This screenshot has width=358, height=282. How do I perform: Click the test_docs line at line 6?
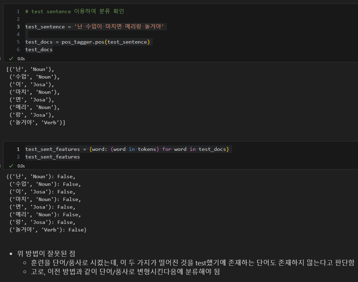tap(39, 49)
